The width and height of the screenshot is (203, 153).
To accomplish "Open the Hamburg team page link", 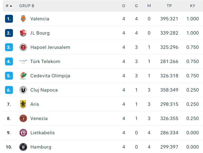I will [x=41, y=147].
